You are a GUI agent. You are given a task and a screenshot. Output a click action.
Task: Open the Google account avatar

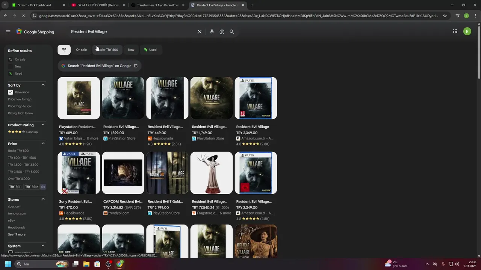click(467, 31)
